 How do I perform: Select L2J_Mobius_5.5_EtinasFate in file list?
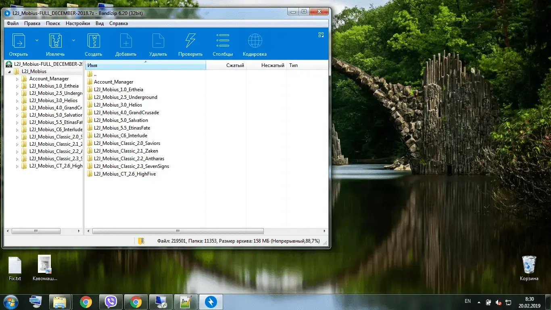coord(122,128)
